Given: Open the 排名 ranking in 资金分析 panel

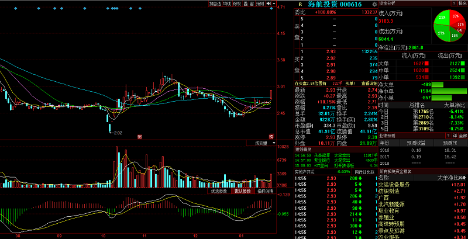Looking at the screenshot, I should (463, 4).
